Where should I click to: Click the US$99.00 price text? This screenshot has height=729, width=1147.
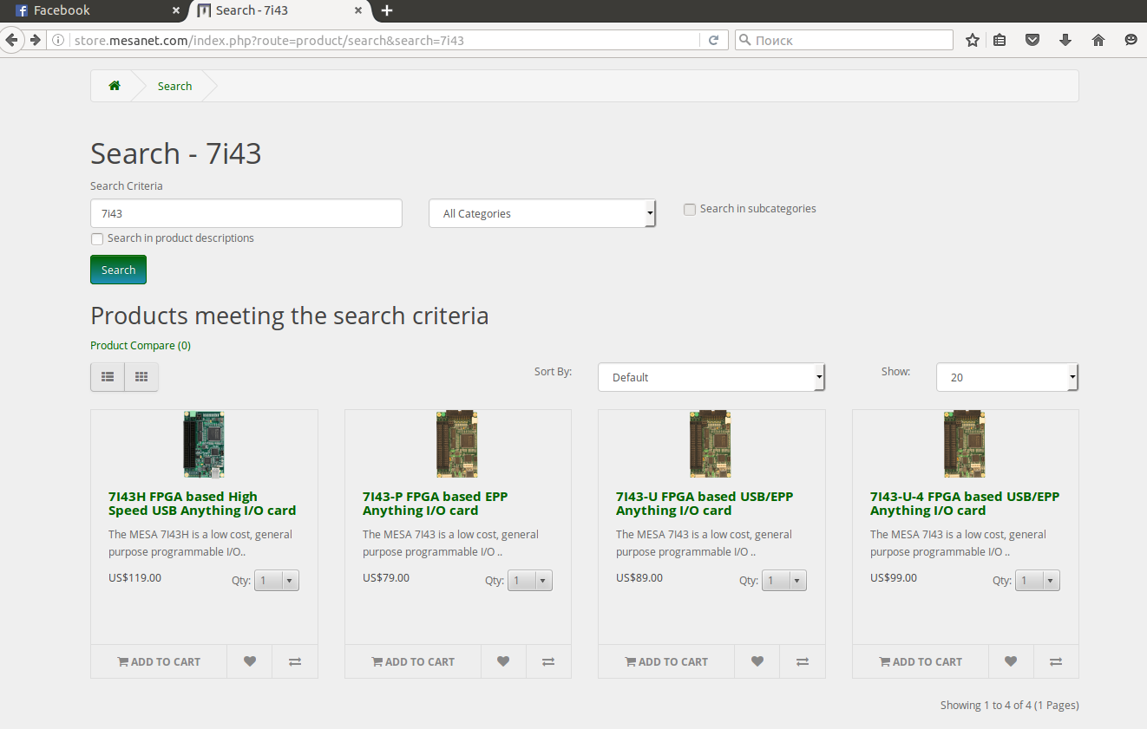[x=894, y=577]
